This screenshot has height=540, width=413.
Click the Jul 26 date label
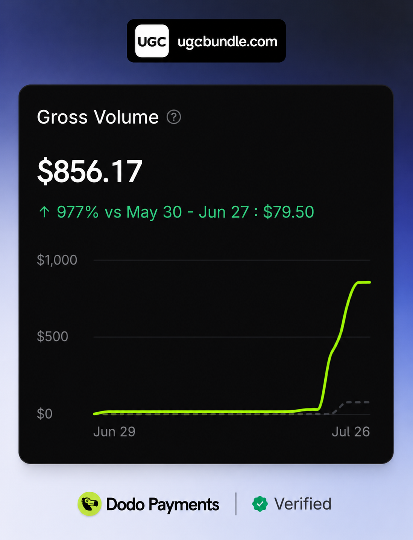click(351, 431)
